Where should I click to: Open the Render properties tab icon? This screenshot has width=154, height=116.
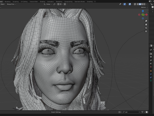tap(151, 54)
